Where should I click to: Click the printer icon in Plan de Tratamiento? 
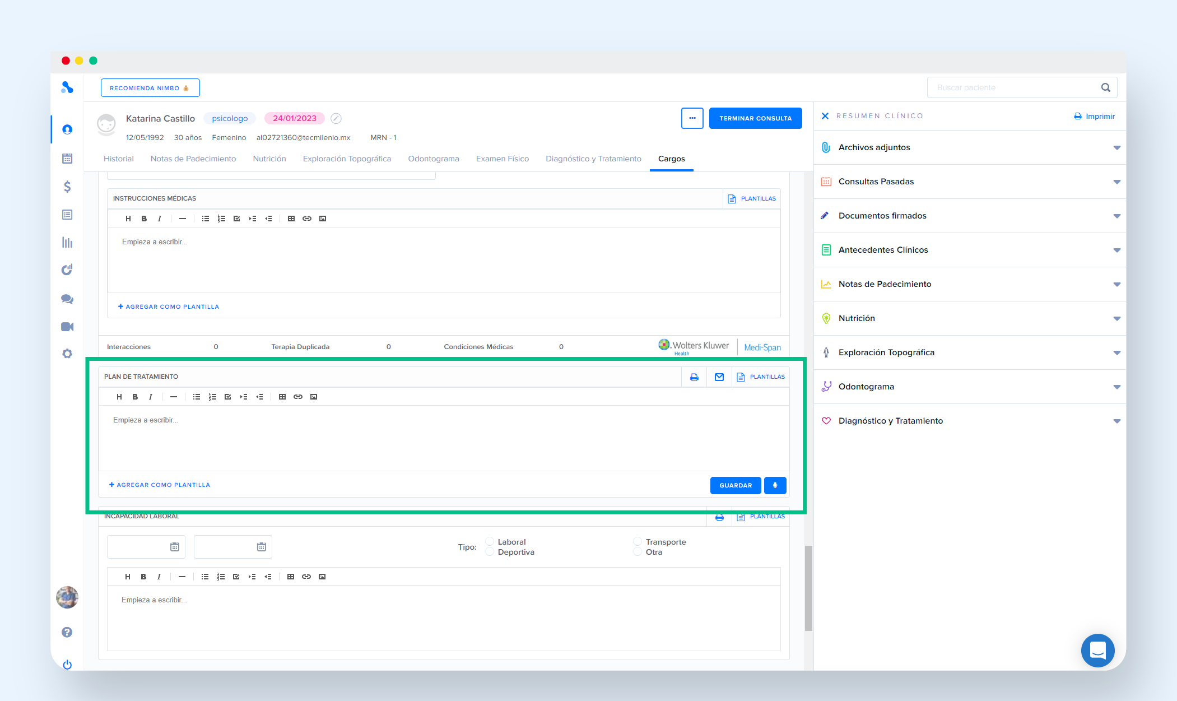[694, 377]
